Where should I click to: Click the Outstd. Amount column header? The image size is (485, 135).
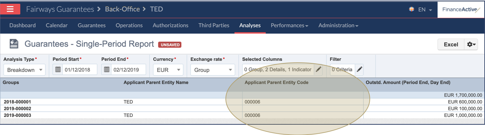coord(408,82)
